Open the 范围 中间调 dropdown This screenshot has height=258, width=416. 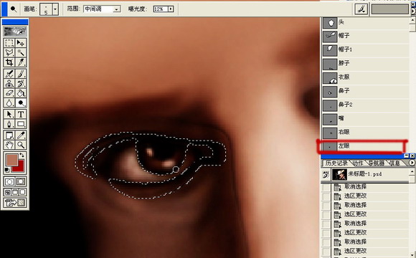102,9
